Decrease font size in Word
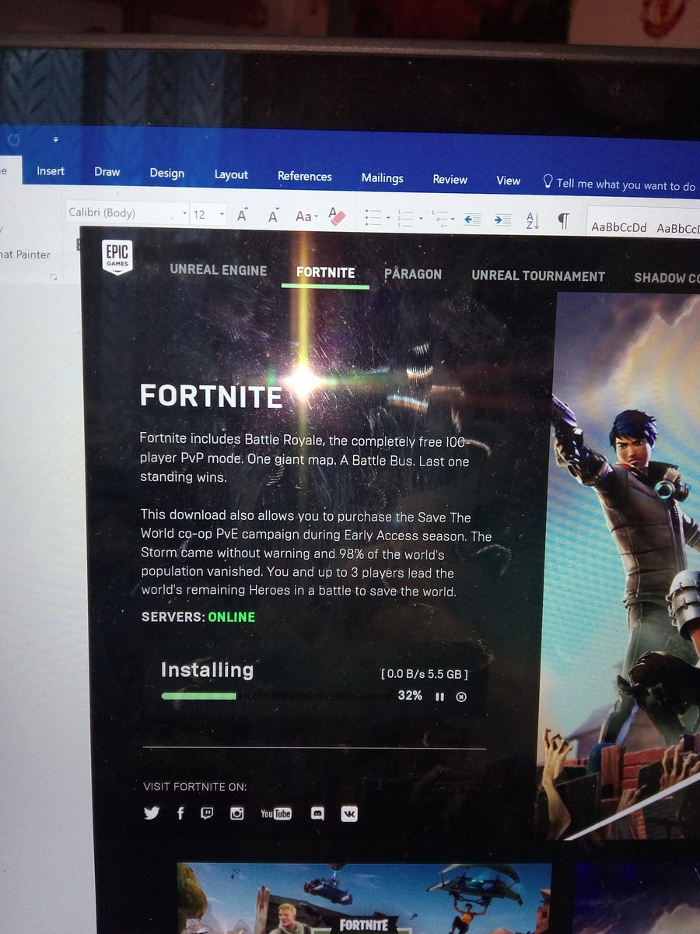 (x=273, y=216)
